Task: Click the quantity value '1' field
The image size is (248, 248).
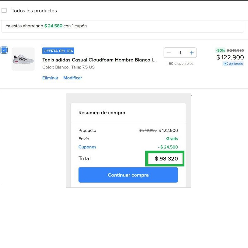Action: click(x=180, y=53)
